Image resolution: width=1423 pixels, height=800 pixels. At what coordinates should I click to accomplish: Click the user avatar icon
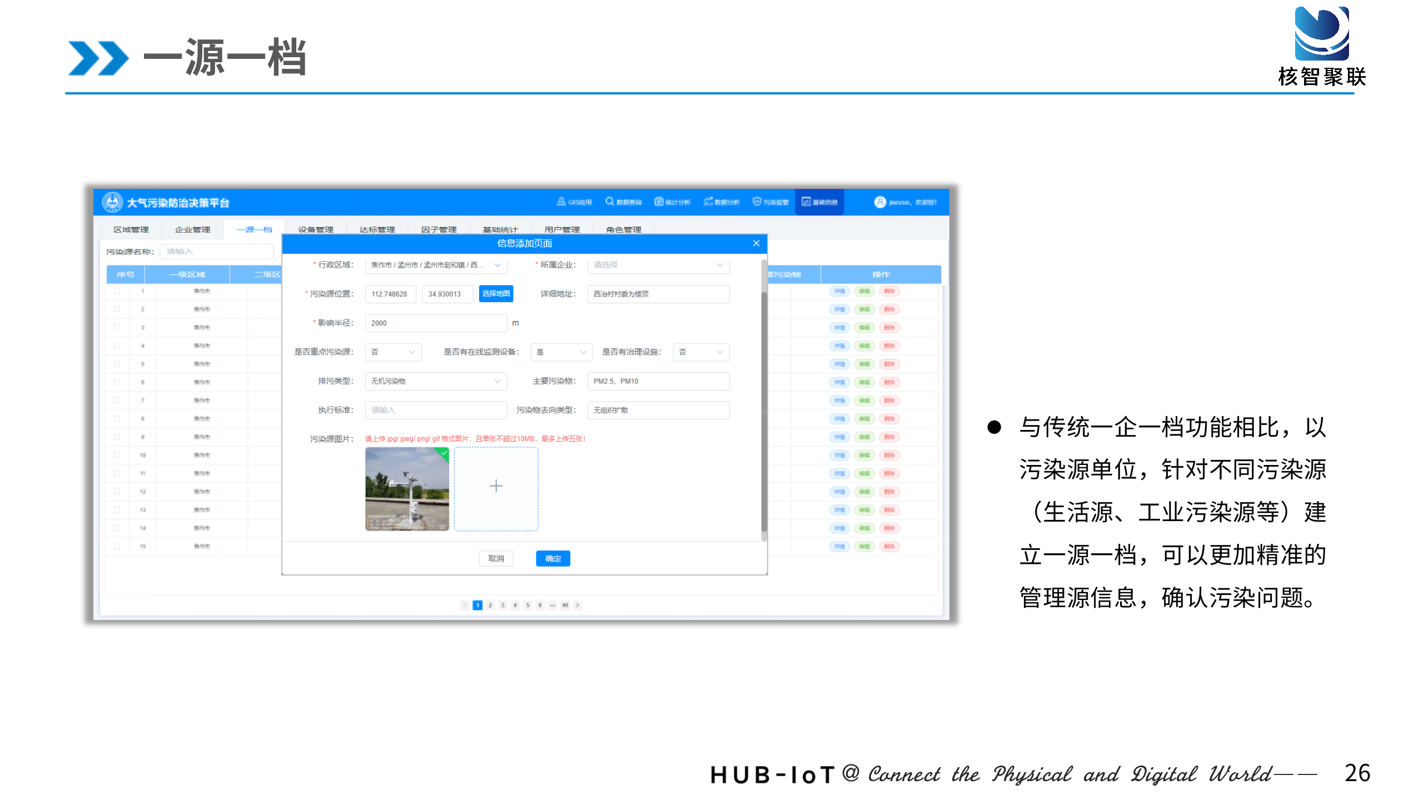coord(879,202)
